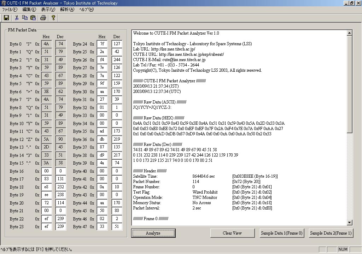Click the Analyze button
This screenshot has width=362, height=254.
(153, 233)
